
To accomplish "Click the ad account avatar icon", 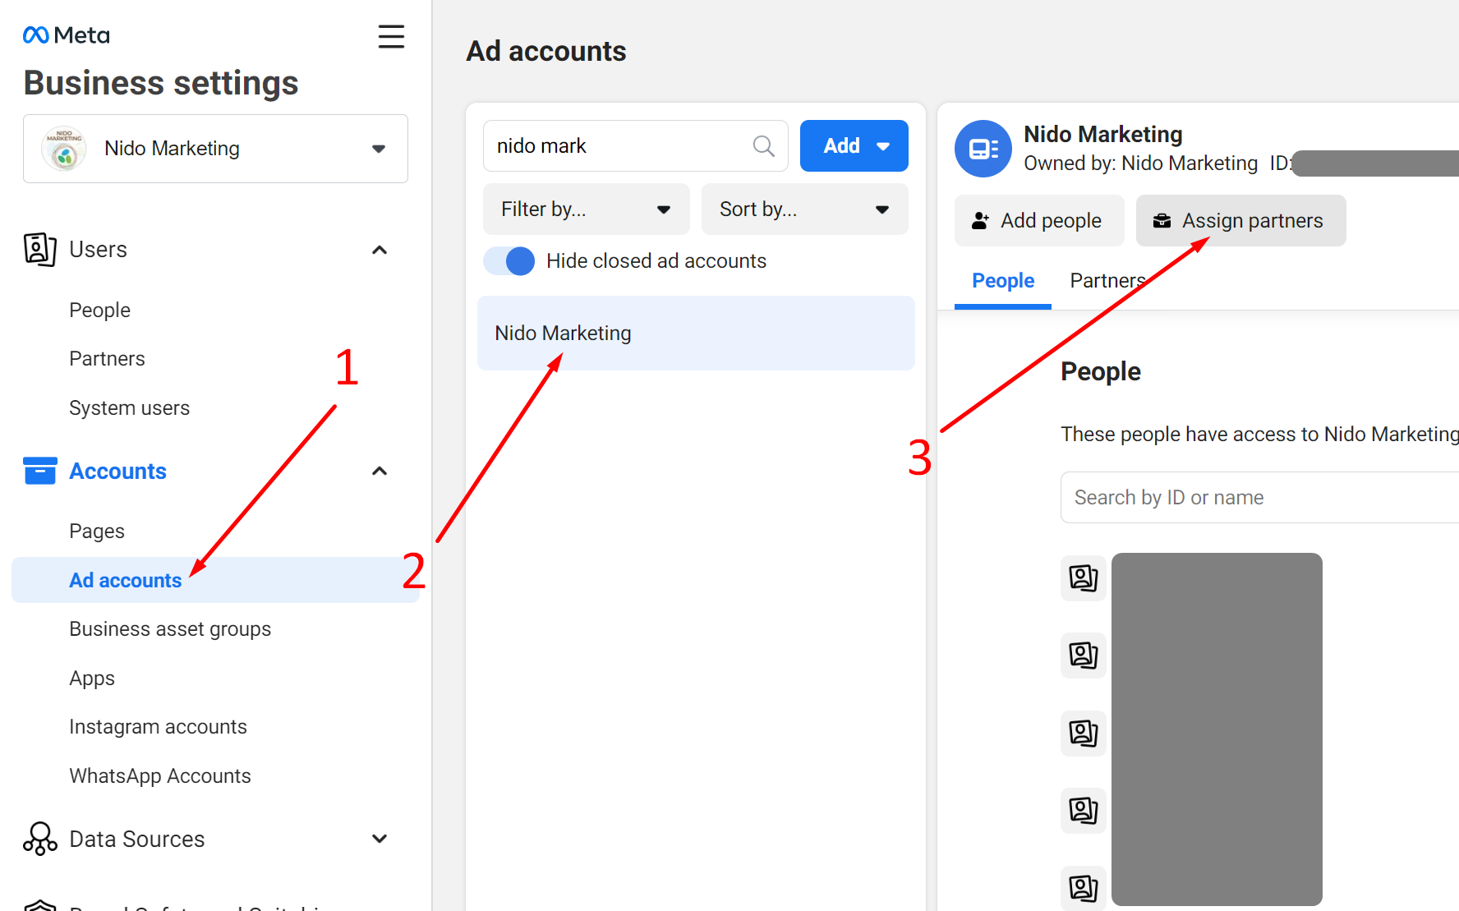I will tap(983, 149).
